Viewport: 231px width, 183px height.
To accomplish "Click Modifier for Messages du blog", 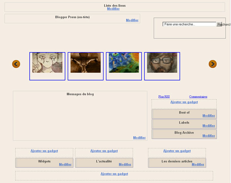I will click(x=139, y=138).
